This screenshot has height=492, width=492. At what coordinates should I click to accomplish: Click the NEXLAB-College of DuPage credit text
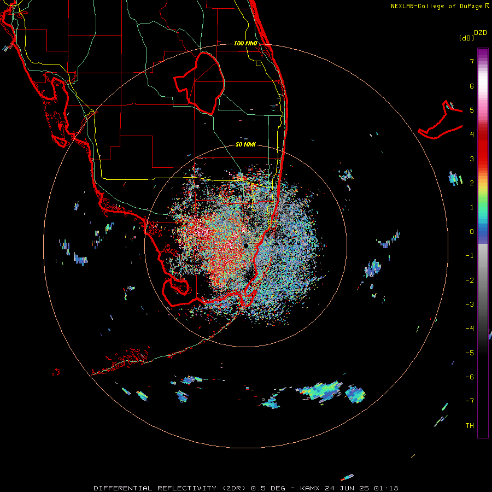(x=436, y=6)
